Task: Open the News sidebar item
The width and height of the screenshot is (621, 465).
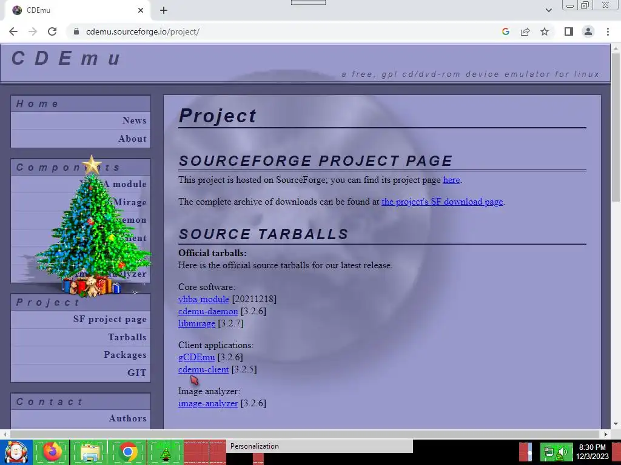Action: pos(134,120)
